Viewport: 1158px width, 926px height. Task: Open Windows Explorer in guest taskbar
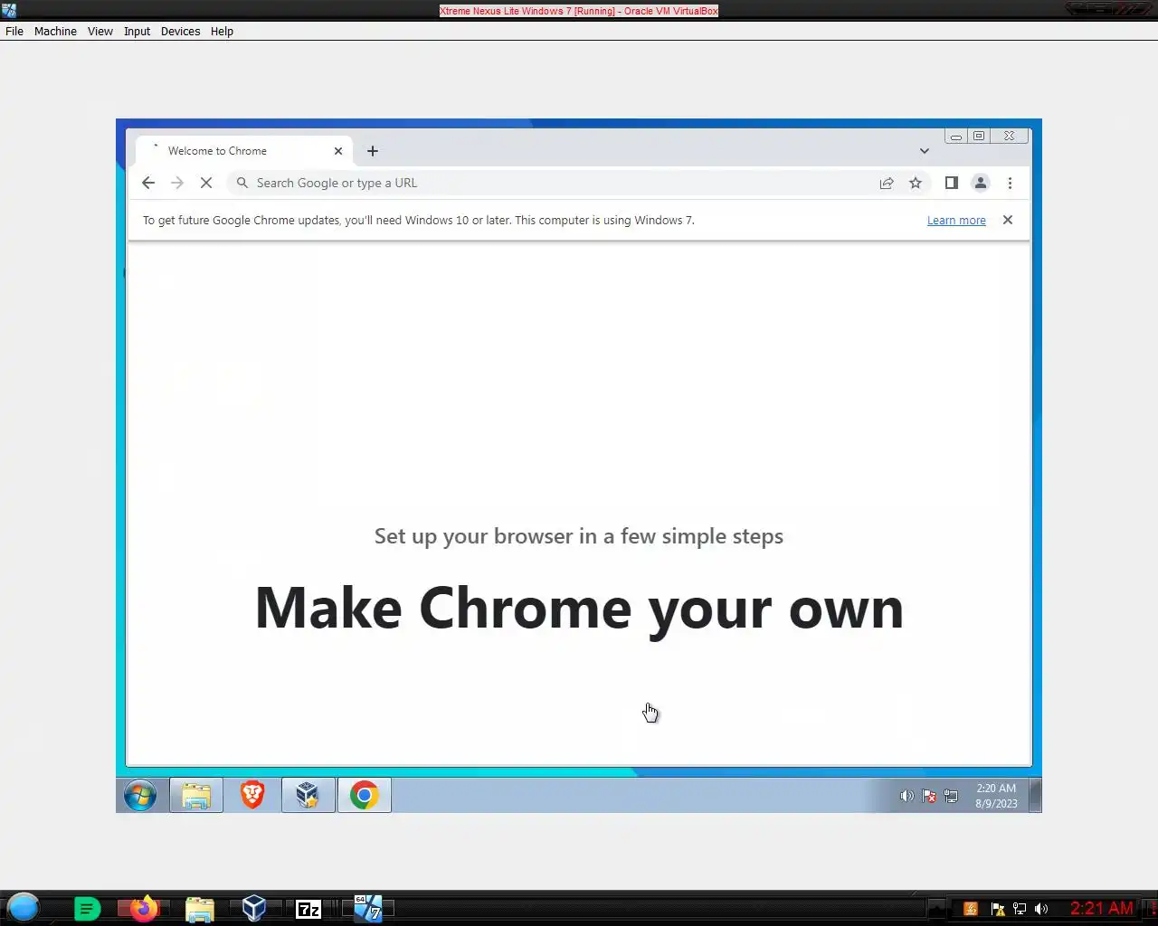click(196, 796)
